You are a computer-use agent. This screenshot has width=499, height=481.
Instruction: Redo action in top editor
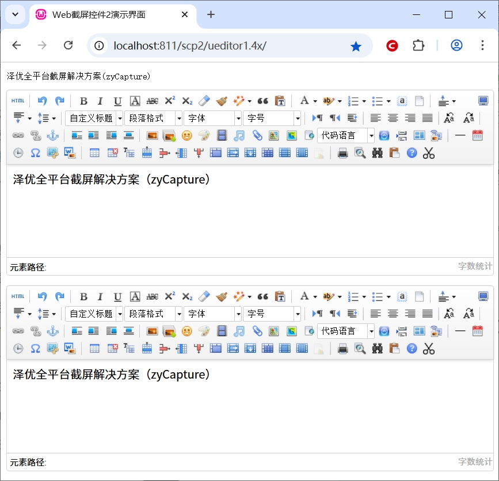(59, 101)
